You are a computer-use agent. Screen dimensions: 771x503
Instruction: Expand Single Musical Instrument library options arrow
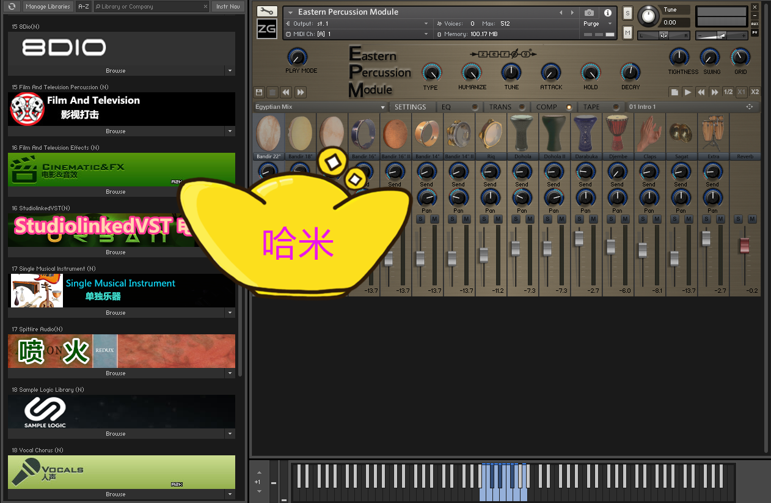230,313
